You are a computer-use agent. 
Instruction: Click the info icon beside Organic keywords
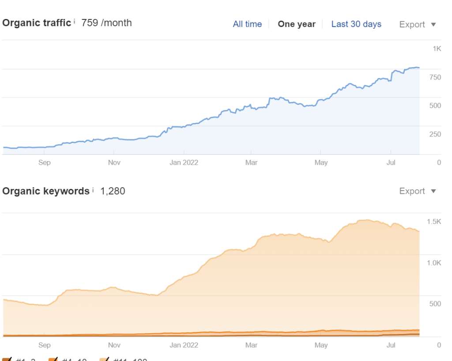pyautogui.click(x=93, y=190)
